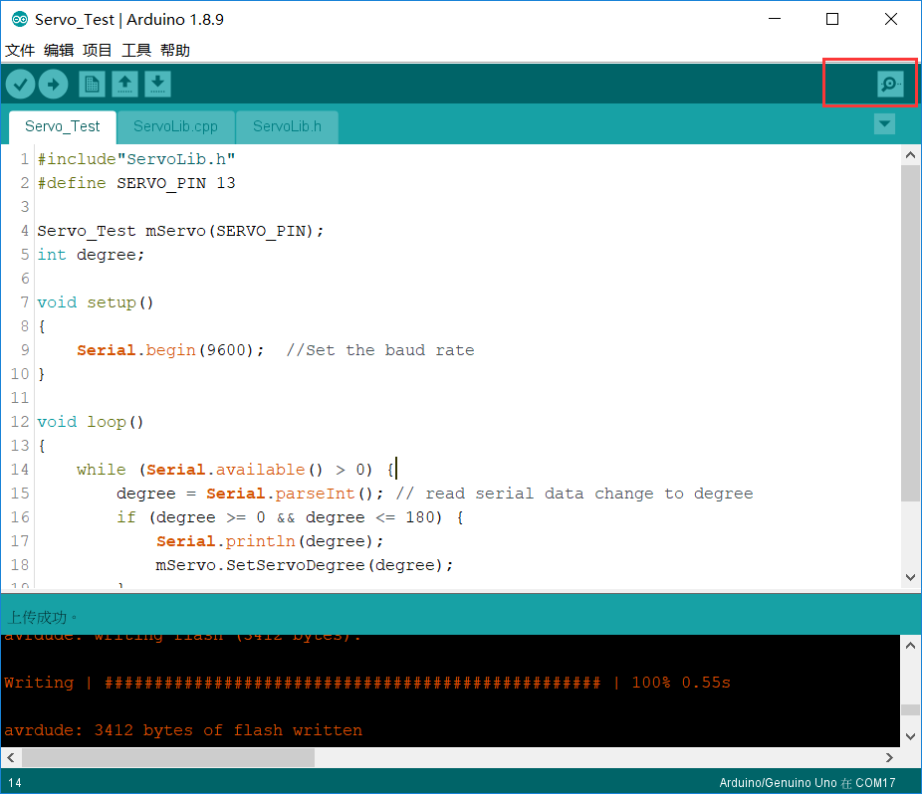Click the Verify checkmark button
This screenshot has width=922, height=794.
tap(21, 85)
